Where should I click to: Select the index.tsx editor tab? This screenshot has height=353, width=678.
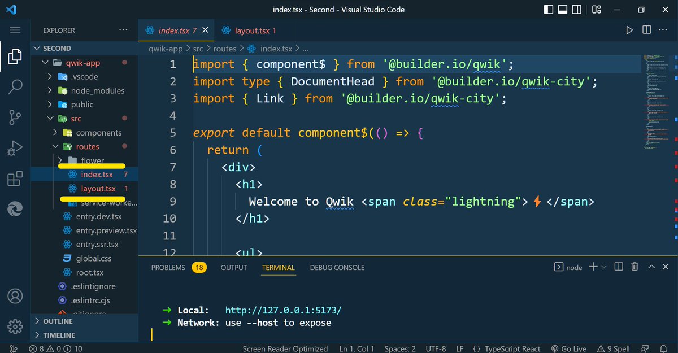(176, 30)
